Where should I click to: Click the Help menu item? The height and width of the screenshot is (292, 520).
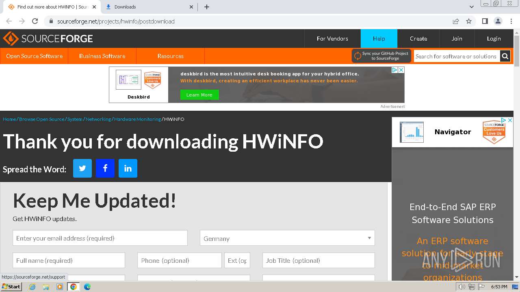click(379, 39)
